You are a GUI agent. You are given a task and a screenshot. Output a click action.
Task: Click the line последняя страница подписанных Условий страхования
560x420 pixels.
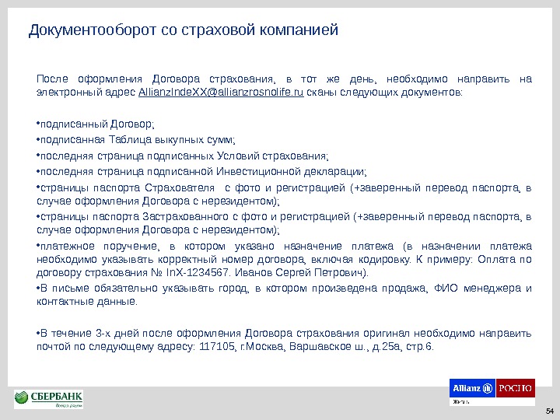pos(183,156)
